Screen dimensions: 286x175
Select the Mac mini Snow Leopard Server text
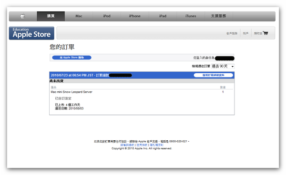tap(71, 92)
